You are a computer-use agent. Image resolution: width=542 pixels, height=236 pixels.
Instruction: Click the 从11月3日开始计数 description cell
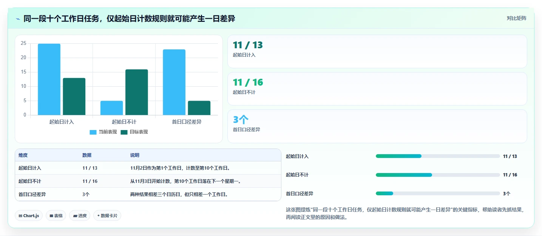click(x=186, y=181)
